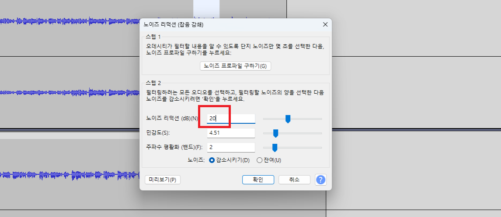Screen dimensions: 501x217
Task: Close the 노이즈 리덕션 dialog with X
Action: [325, 24]
